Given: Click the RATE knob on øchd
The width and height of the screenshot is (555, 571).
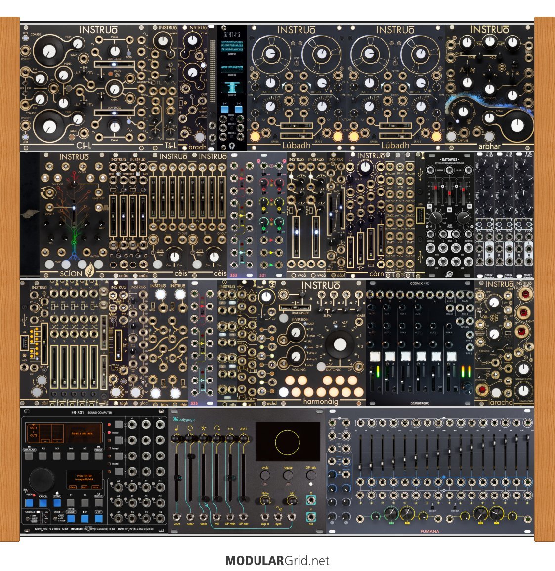Looking at the screenshot, I should coord(266,296).
